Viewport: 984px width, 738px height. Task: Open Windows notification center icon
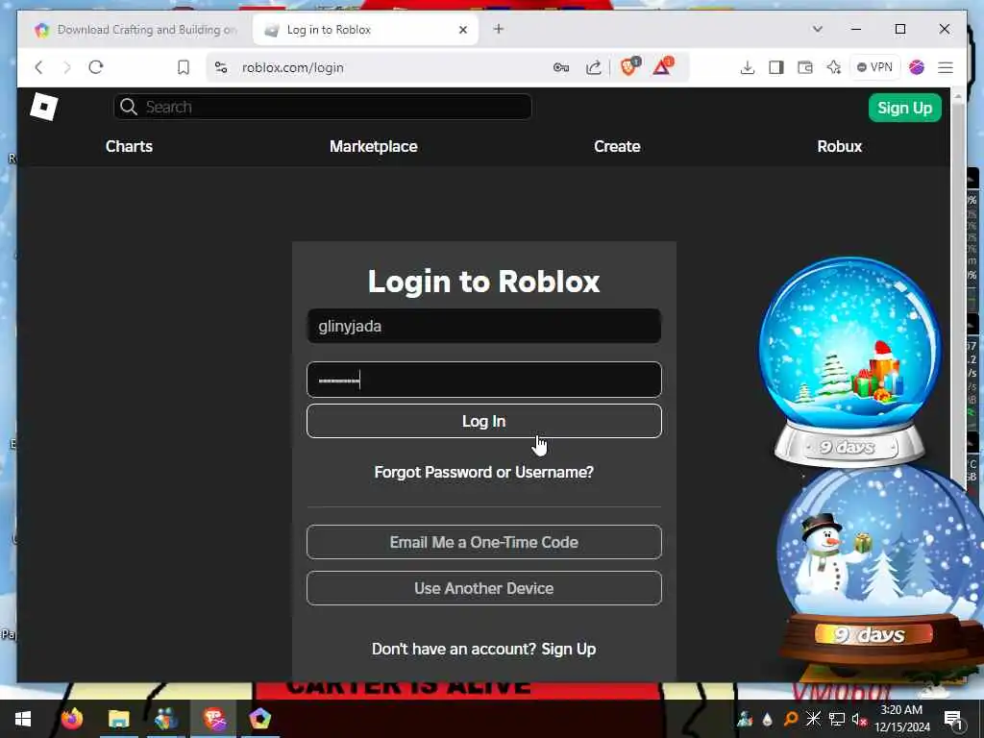(x=953, y=720)
